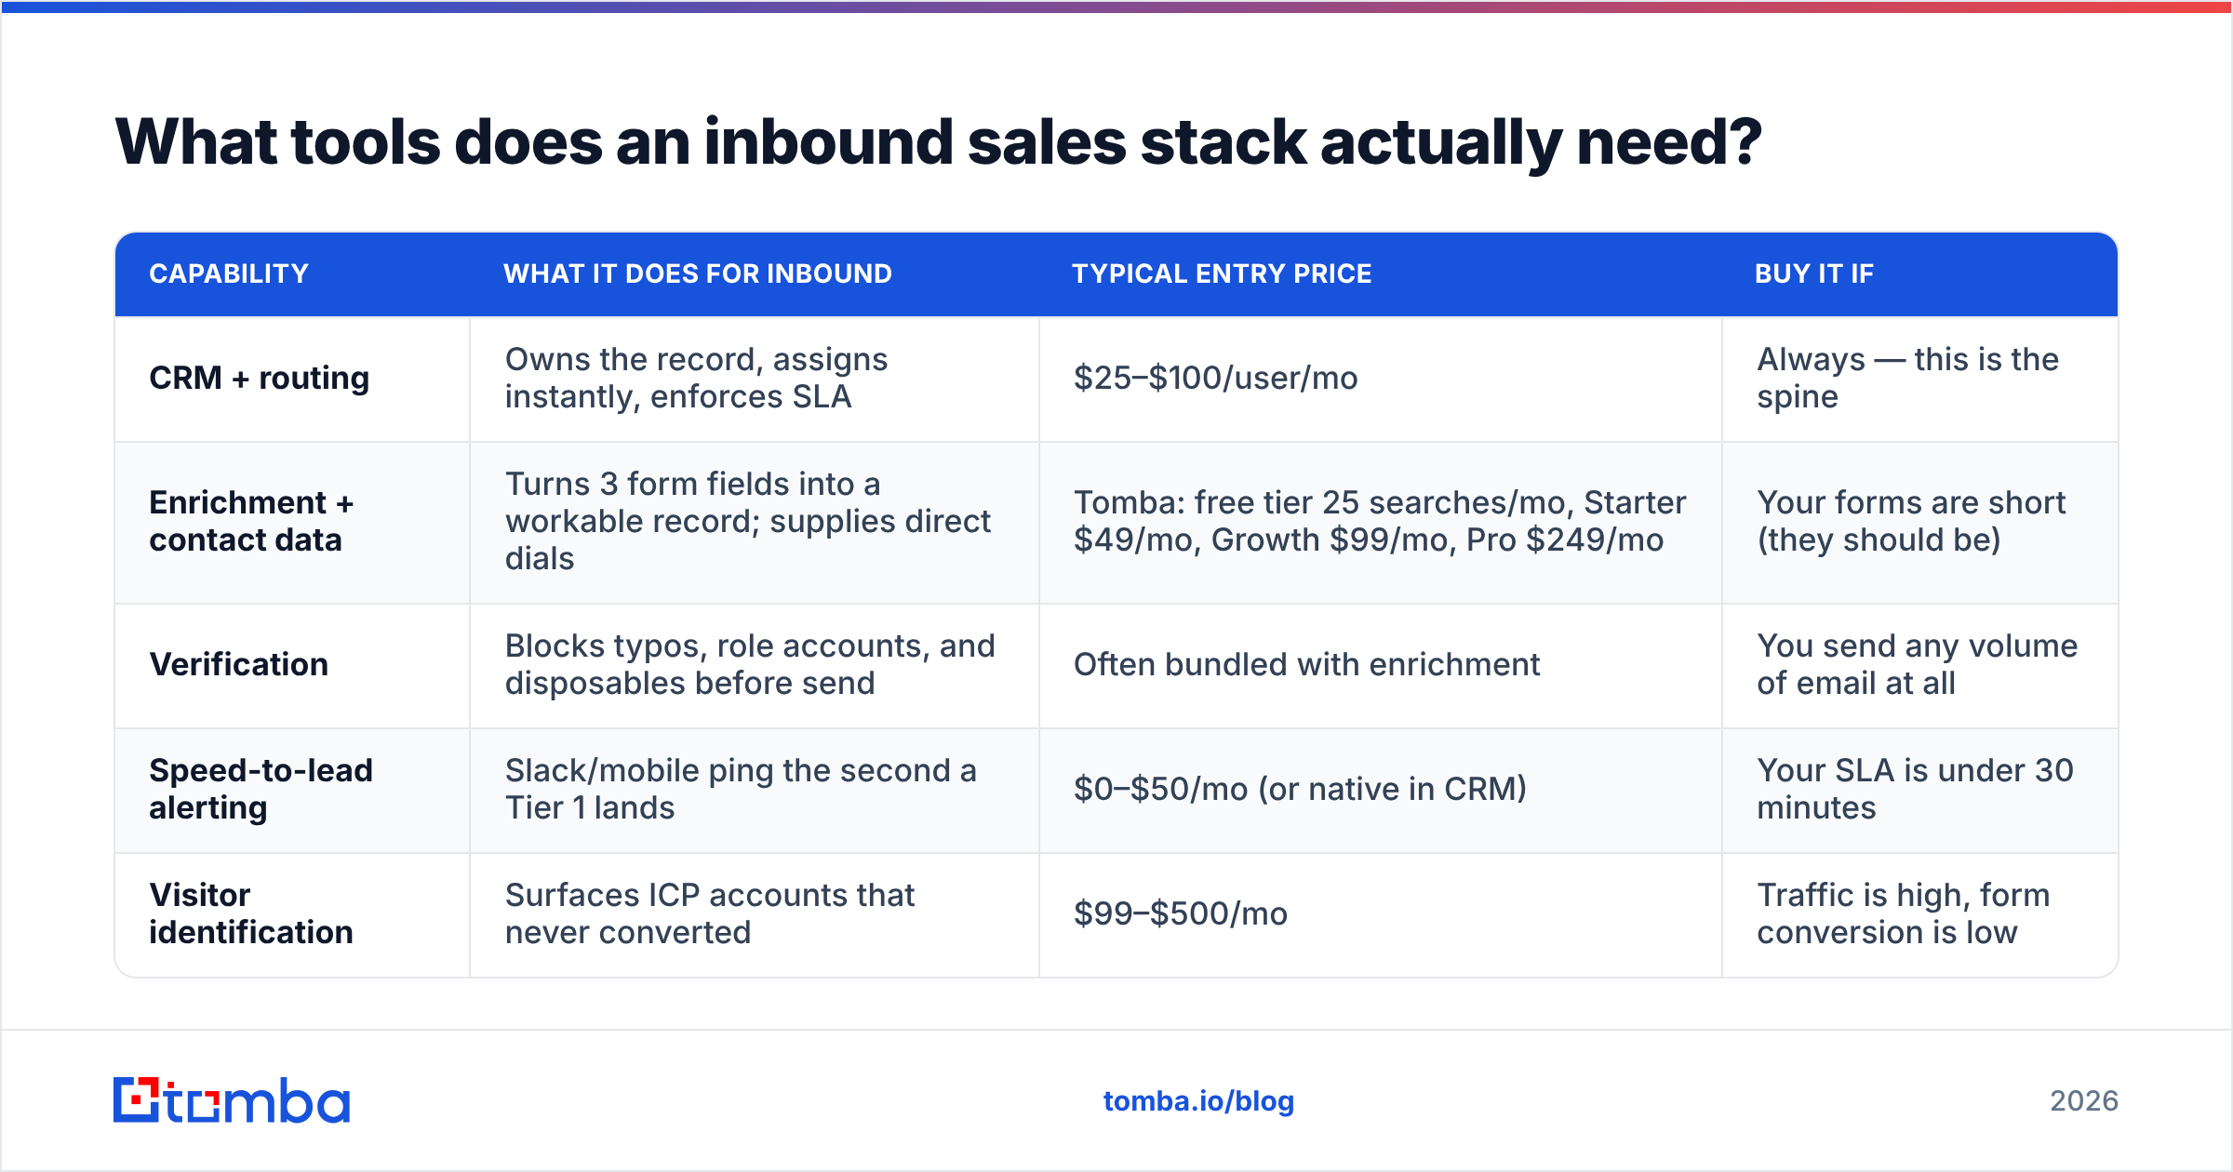The height and width of the screenshot is (1172, 2233).
Task: Click 'Always — this is the spine'
Action: [x=1908, y=379]
